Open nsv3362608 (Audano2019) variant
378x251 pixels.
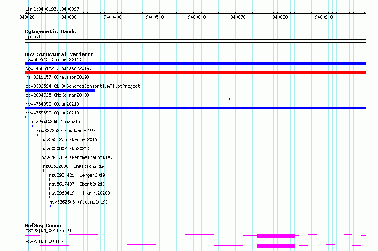[x=79, y=202]
